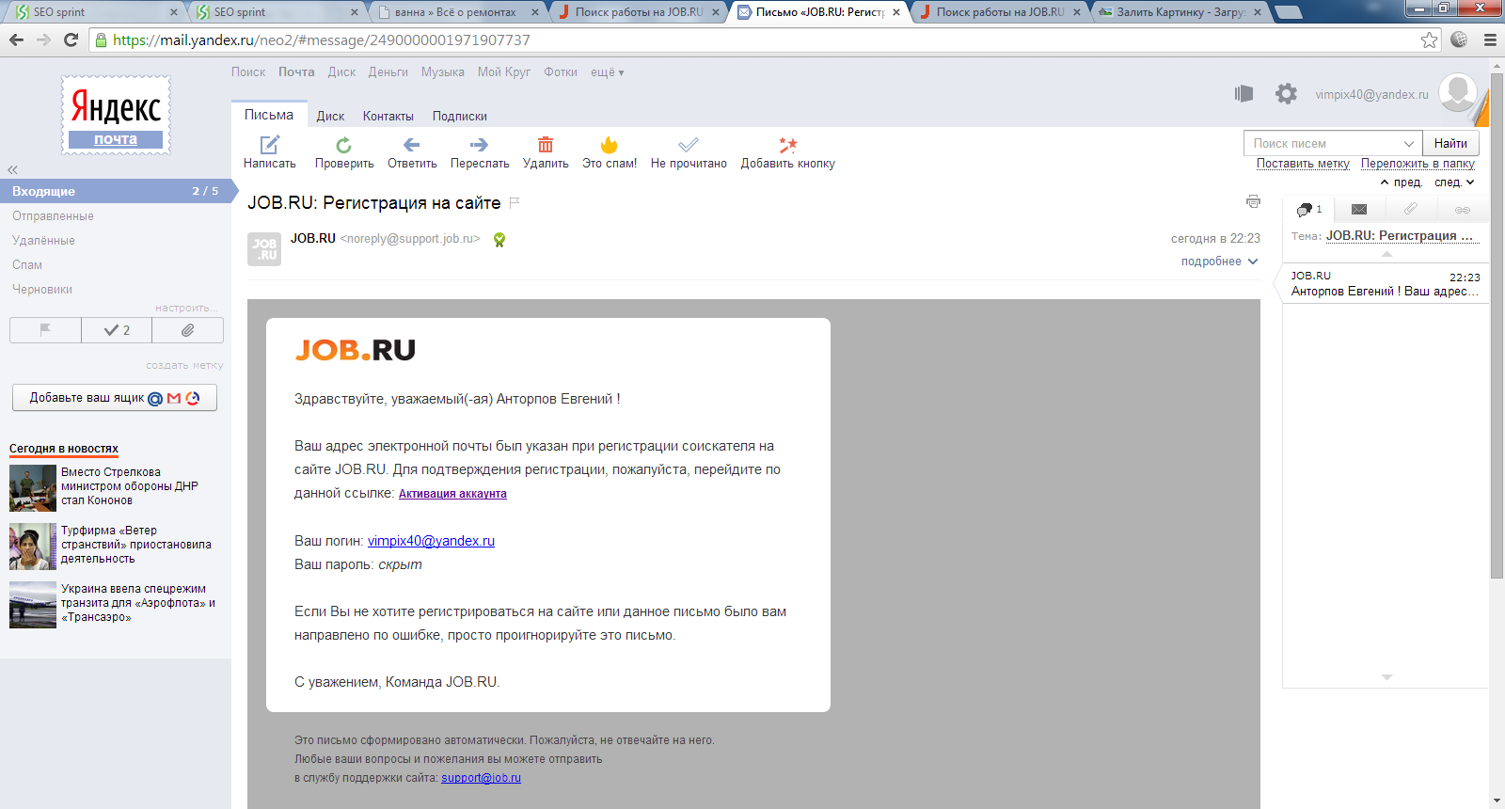1505x809 pixels.
Task: Open the Музыка service in the top menu
Action: point(443,72)
